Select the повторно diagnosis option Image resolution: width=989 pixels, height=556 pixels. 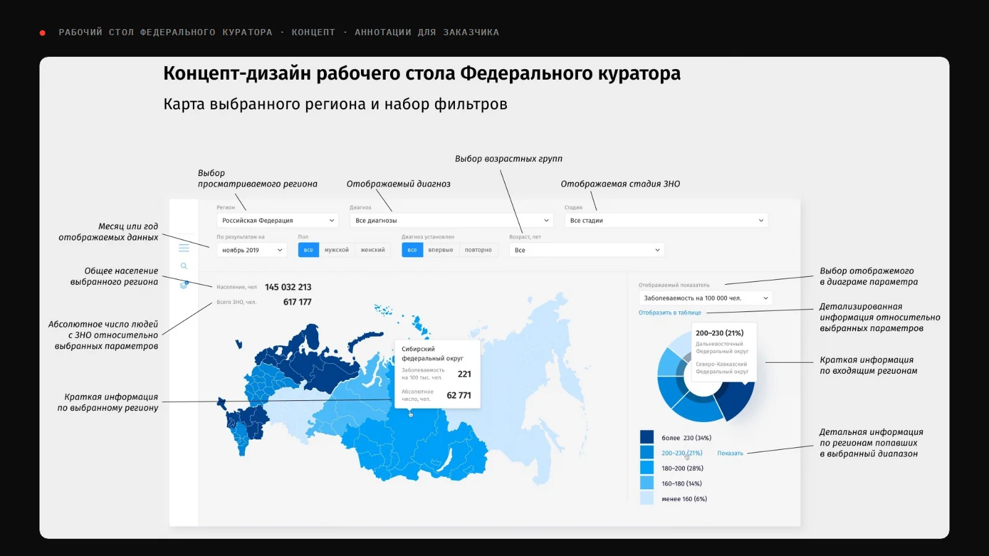478,250
